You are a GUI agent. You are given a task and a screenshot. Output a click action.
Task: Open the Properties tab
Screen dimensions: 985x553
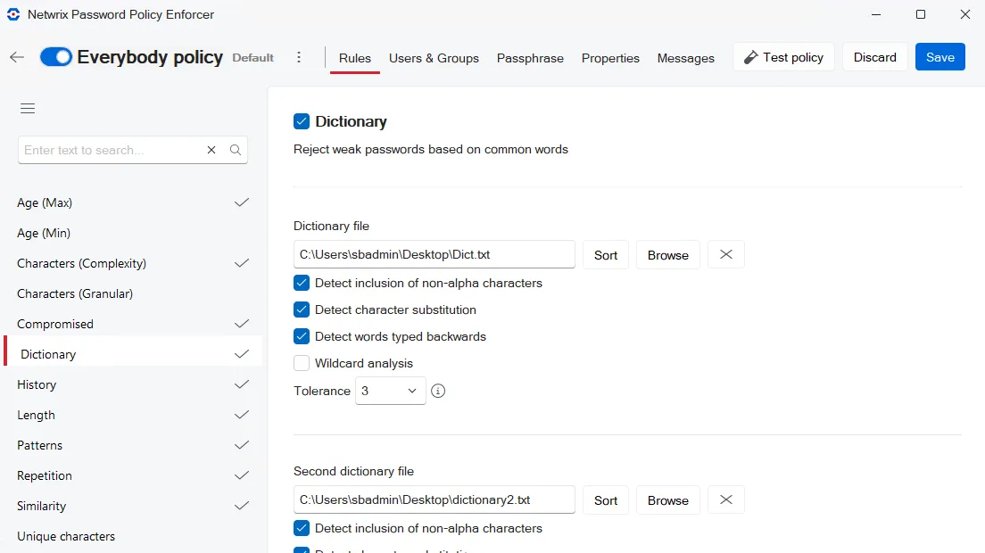[610, 58]
